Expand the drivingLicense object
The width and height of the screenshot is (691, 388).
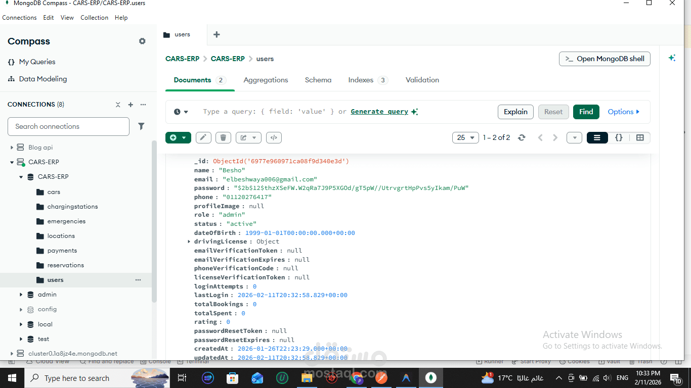click(x=189, y=241)
